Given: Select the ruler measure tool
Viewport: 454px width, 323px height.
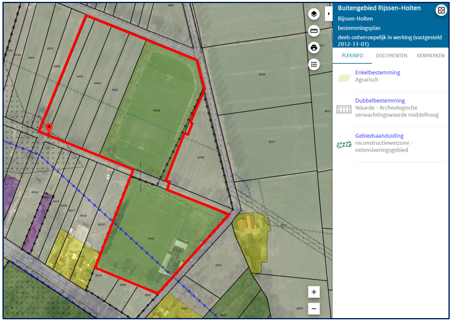Looking at the screenshot, I should tap(314, 31).
